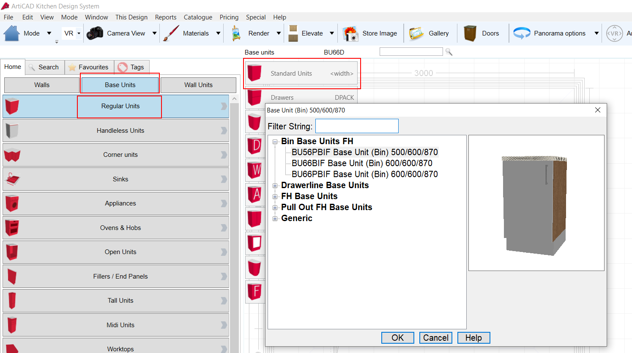Select the red F unit icon
Screen dimensions: 632x353
click(255, 291)
